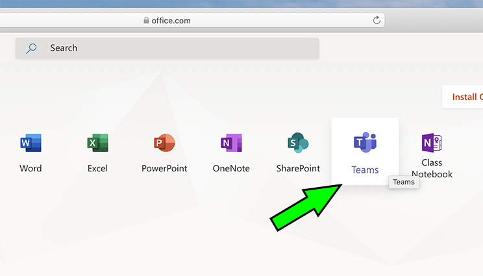Screen dimensions: 483x276
Task: Open the OneNote app icon
Action: click(231, 143)
